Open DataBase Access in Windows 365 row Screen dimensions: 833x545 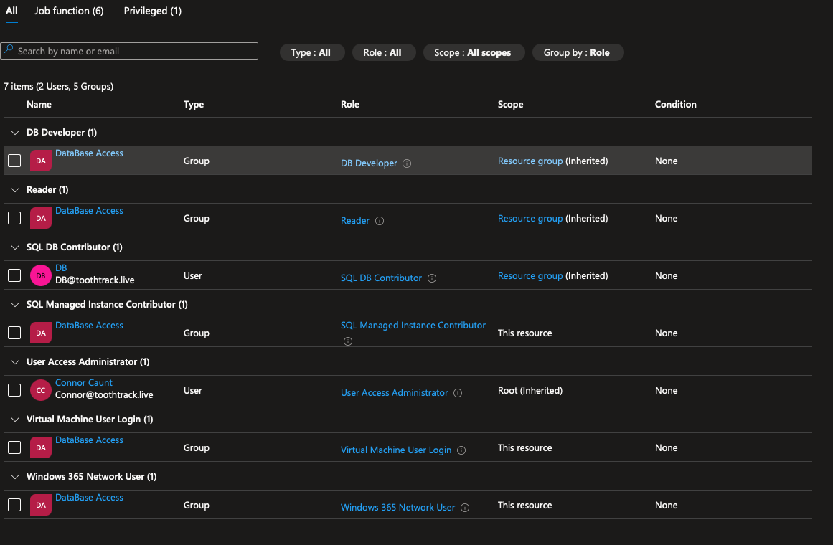pos(89,497)
